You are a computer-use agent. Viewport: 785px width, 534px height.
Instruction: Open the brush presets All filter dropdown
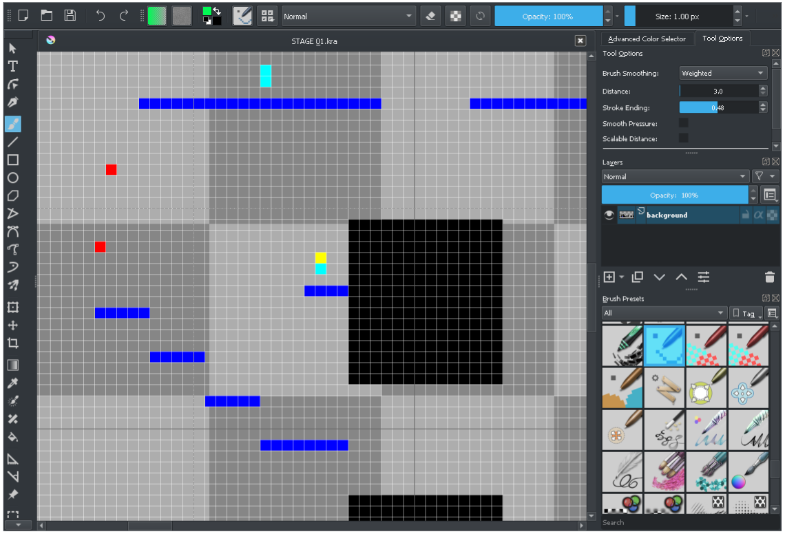(664, 313)
